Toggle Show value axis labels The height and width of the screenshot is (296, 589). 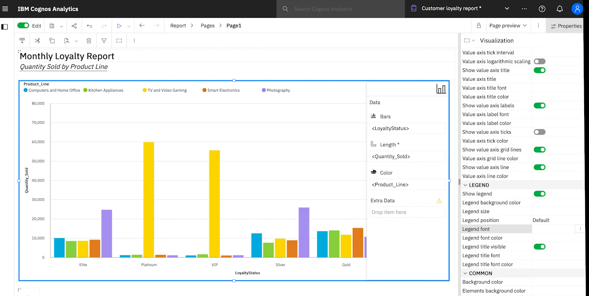(x=540, y=106)
